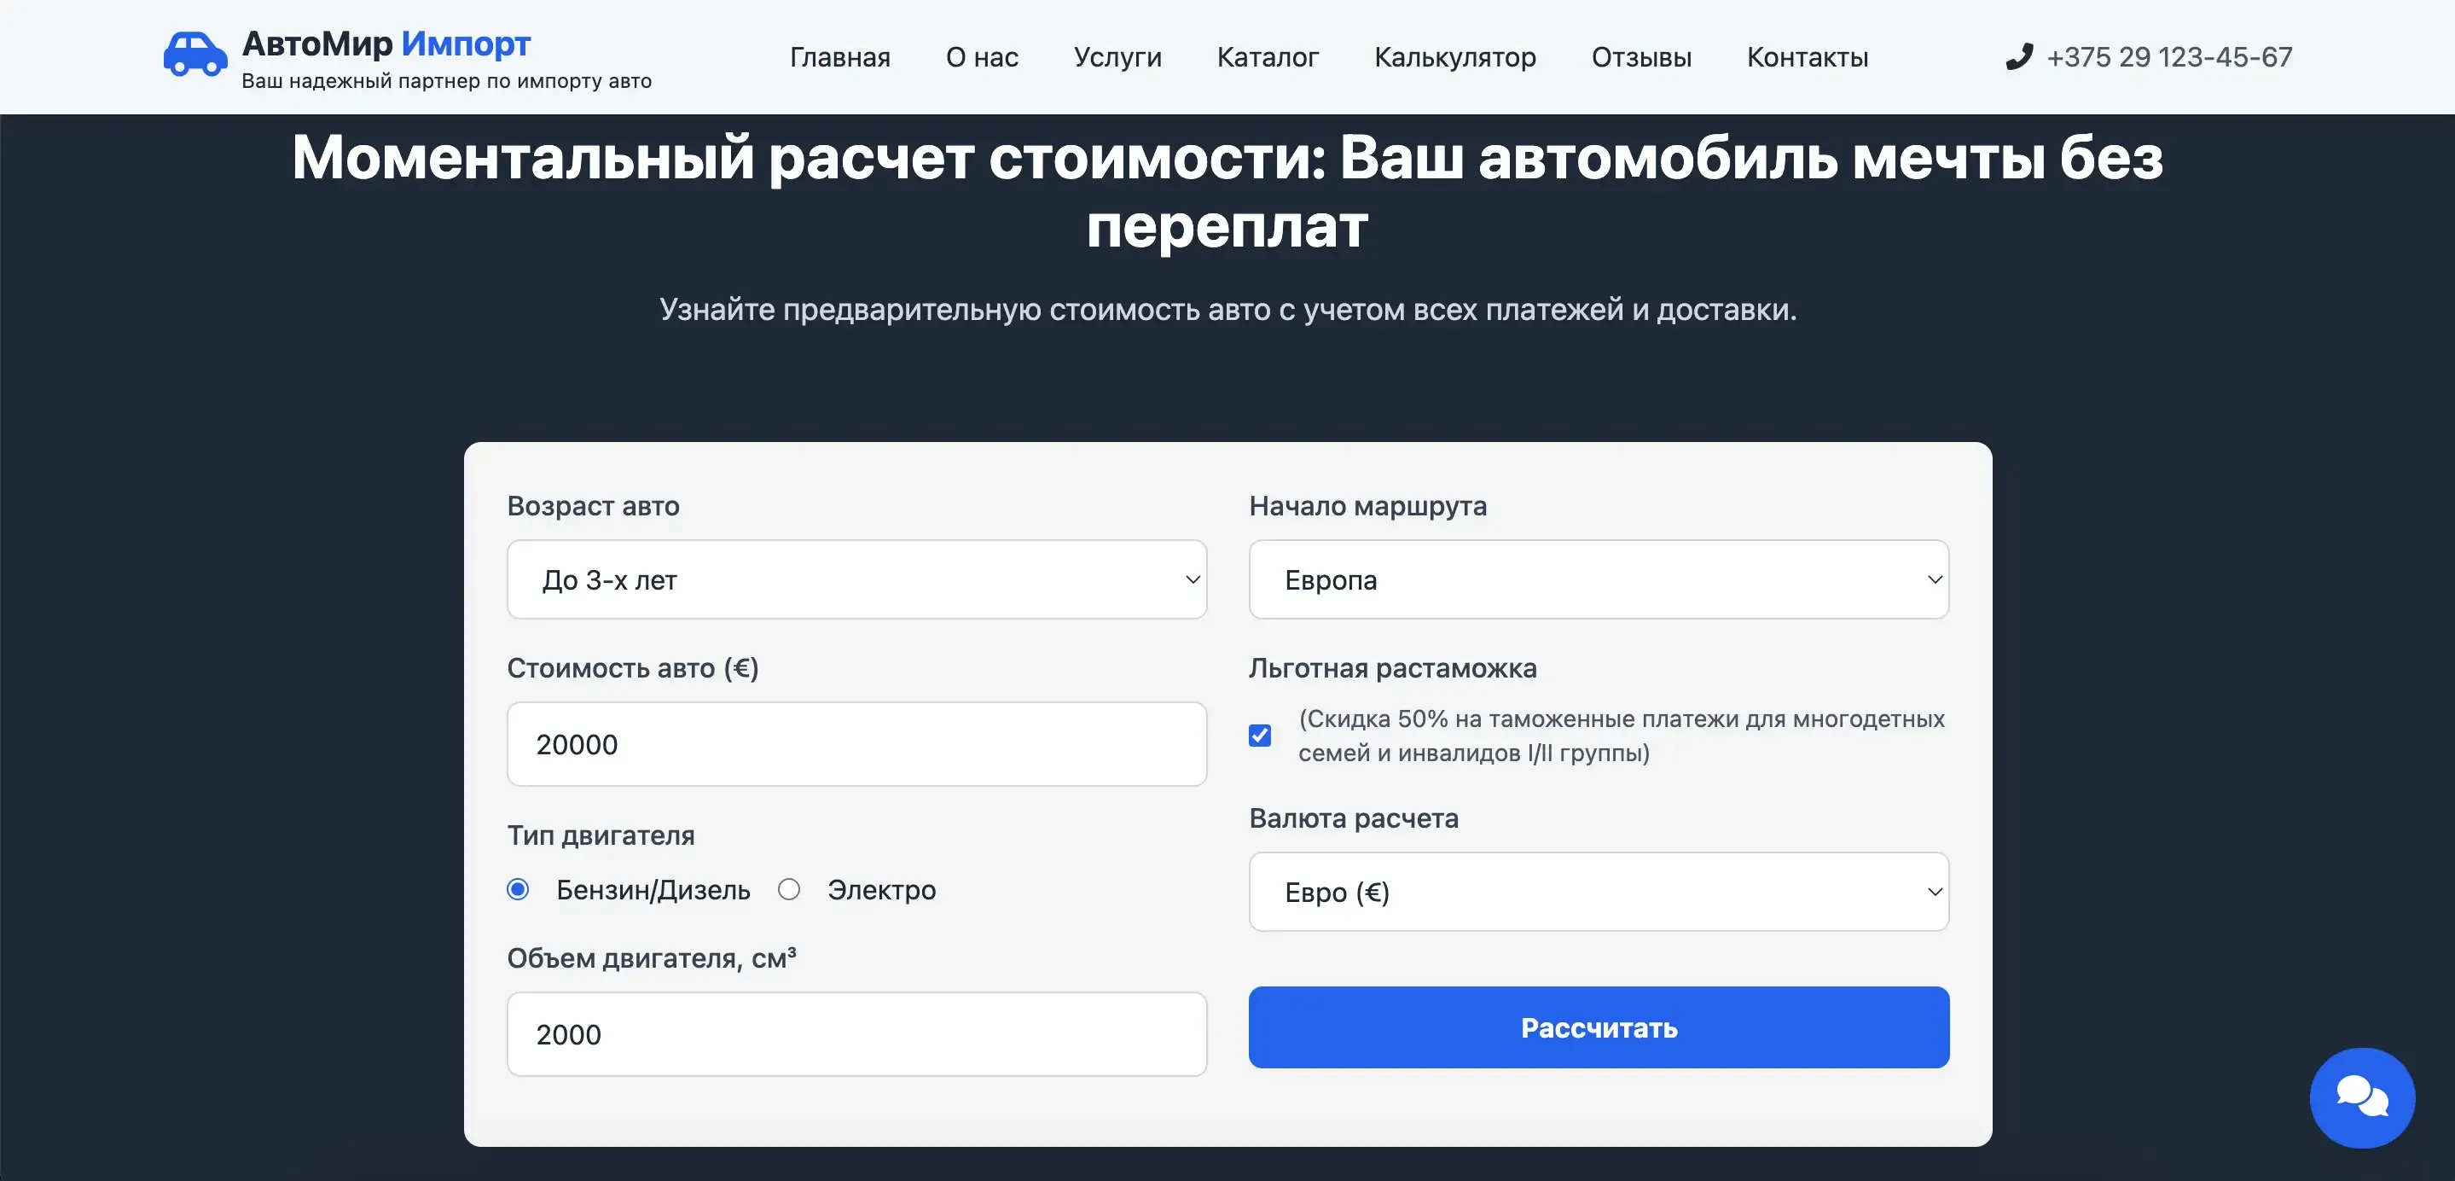Go to Контакты page
The image size is (2455, 1181).
[x=1807, y=57]
